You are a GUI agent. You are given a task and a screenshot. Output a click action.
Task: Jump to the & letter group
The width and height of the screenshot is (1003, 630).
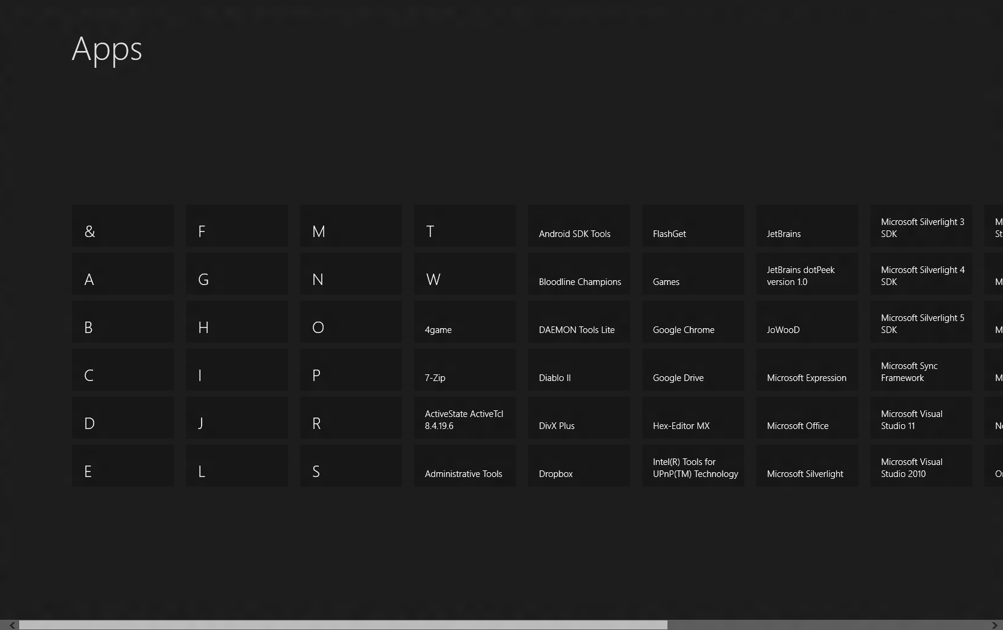[x=123, y=226]
